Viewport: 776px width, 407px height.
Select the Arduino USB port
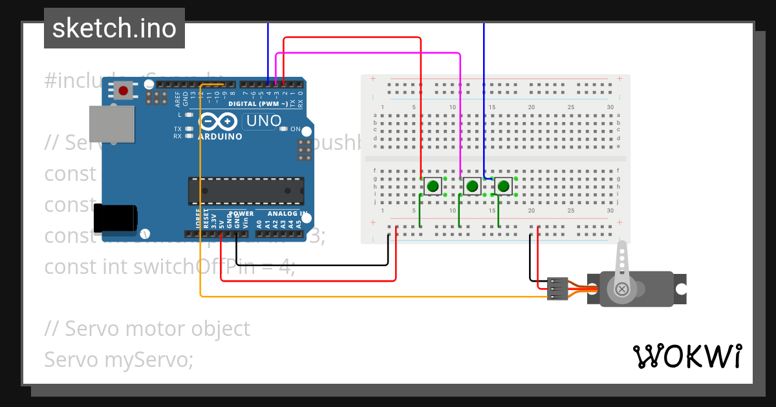(x=111, y=123)
